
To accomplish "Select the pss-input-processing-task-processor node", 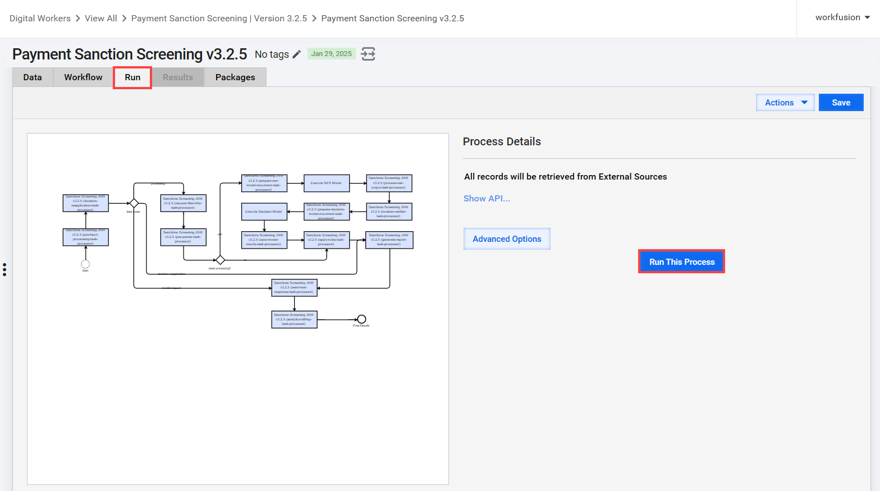I will (x=85, y=237).
